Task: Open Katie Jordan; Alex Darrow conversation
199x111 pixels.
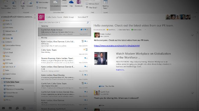Action: click(x=65, y=102)
